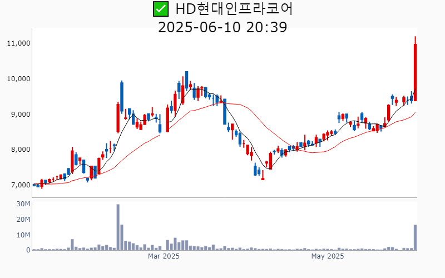The height and width of the screenshot is (278, 445).
Task: Click the tallest volume bar near 30M
Action: click(118, 227)
